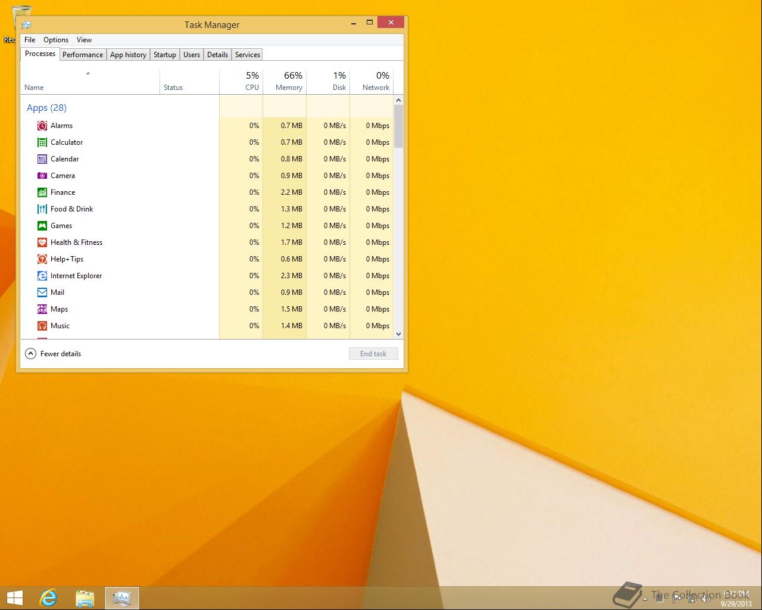Click the Help+Tips icon
This screenshot has width=762, height=610.
(x=42, y=259)
